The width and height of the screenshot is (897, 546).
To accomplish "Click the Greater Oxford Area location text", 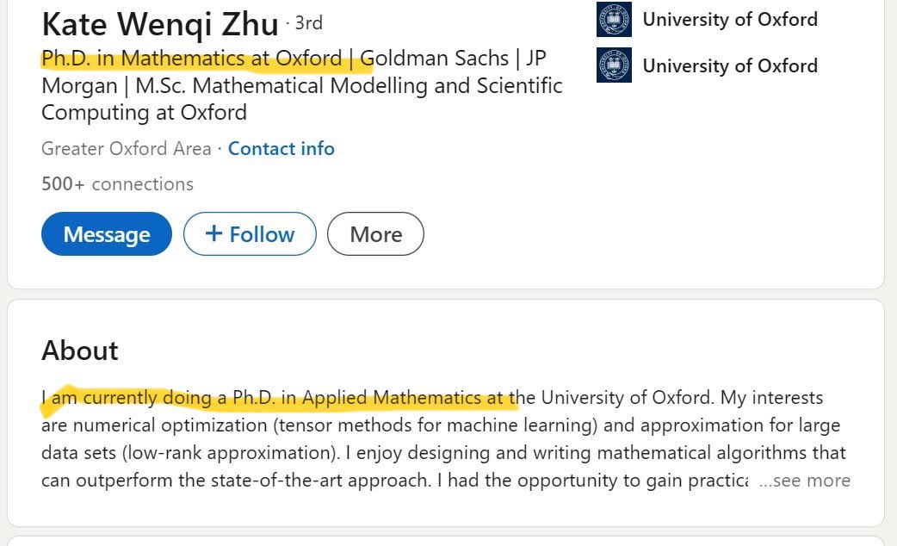I will coord(126,148).
